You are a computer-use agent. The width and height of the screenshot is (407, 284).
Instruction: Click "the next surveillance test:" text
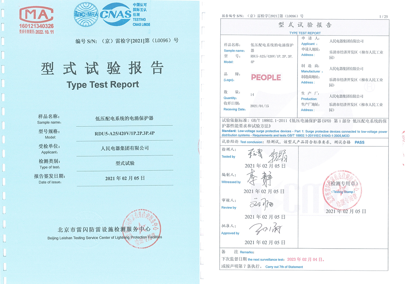266,260
